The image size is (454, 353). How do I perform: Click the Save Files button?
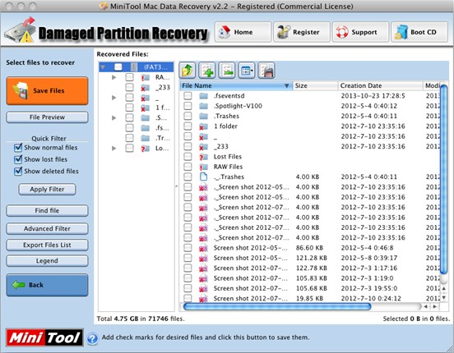pos(47,91)
